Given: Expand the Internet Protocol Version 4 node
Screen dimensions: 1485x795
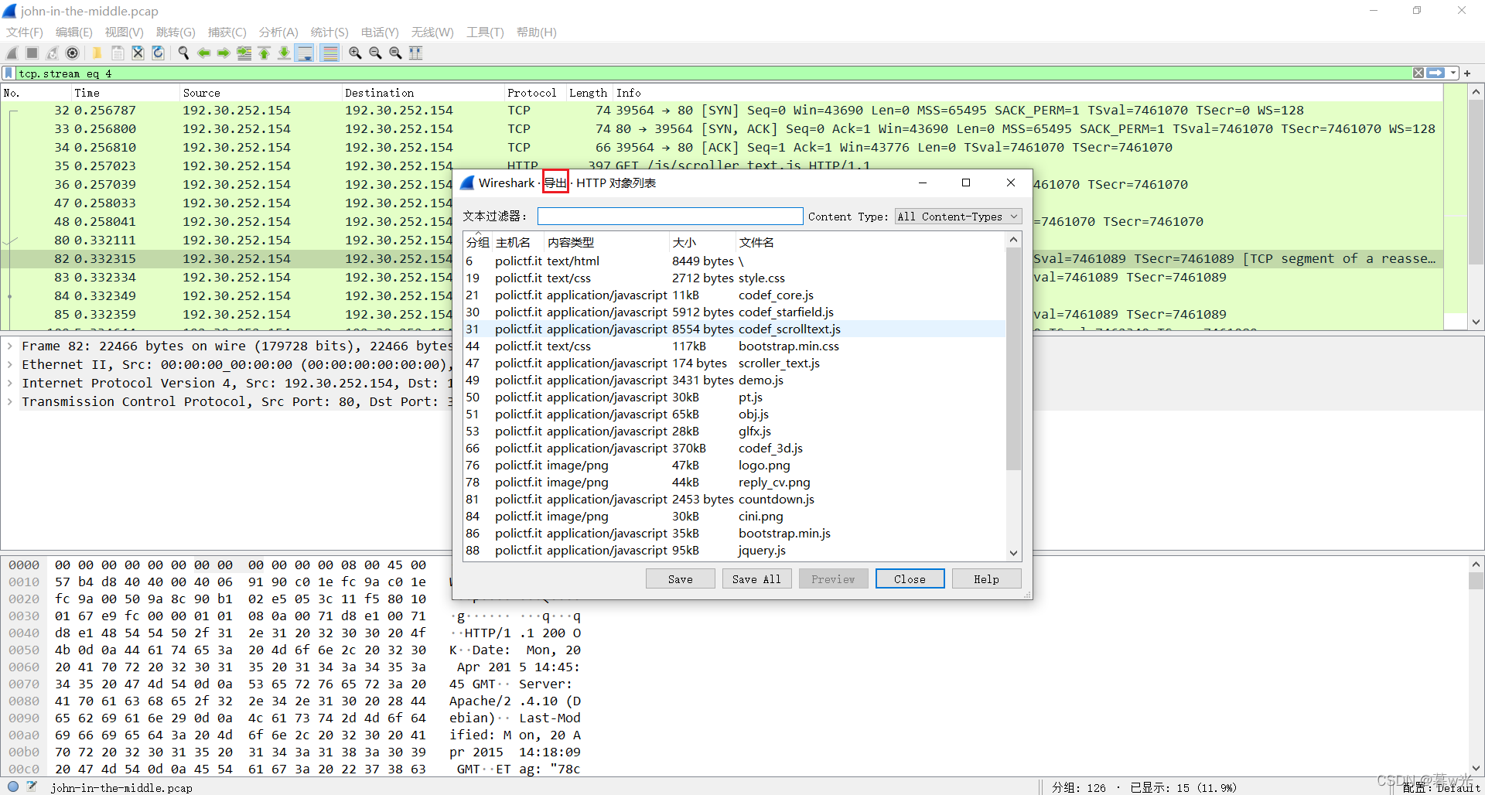Looking at the screenshot, I should pos(9,383).
